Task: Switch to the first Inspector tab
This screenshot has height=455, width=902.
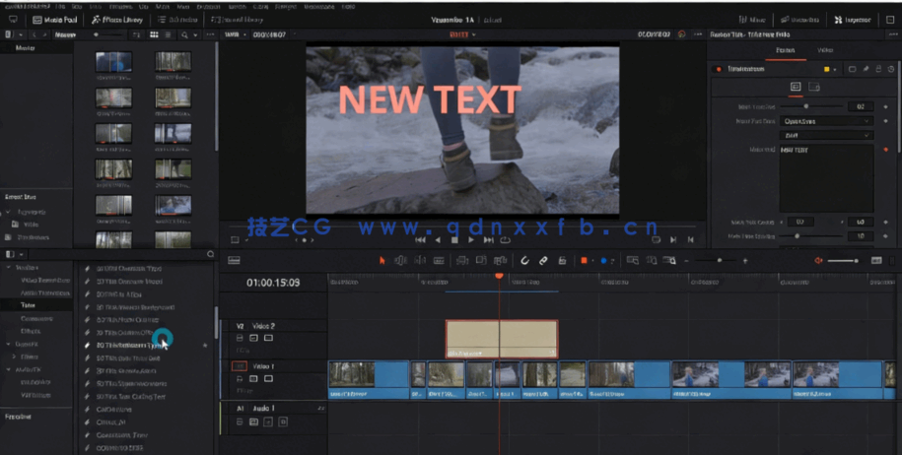Action: (786, 50)
